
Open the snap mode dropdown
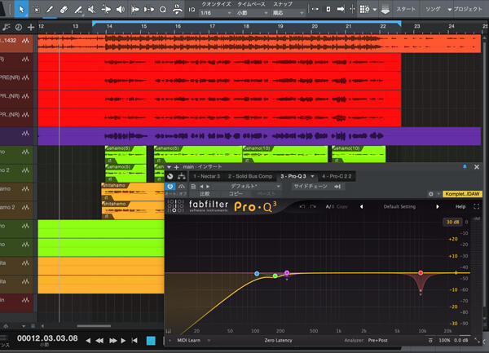(x=289, y=13)
